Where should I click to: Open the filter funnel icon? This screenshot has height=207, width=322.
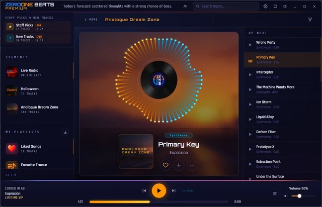(310, 20)
